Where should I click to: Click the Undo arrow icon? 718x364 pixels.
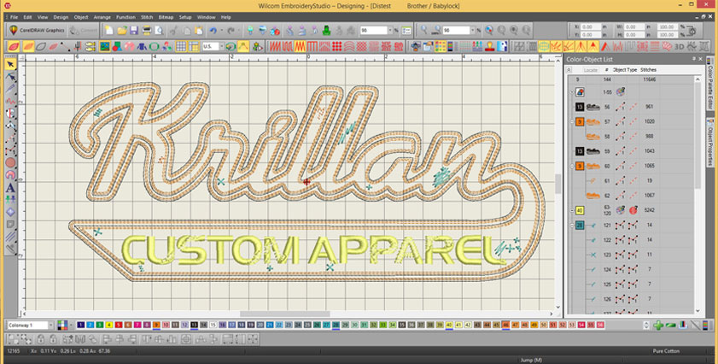coord(211,31)
